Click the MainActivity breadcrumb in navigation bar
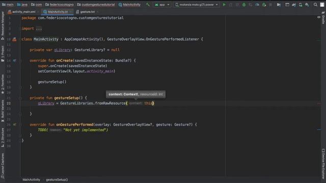Image resolution: width=326 pixels, height=183 pixels. coord(129,5)
